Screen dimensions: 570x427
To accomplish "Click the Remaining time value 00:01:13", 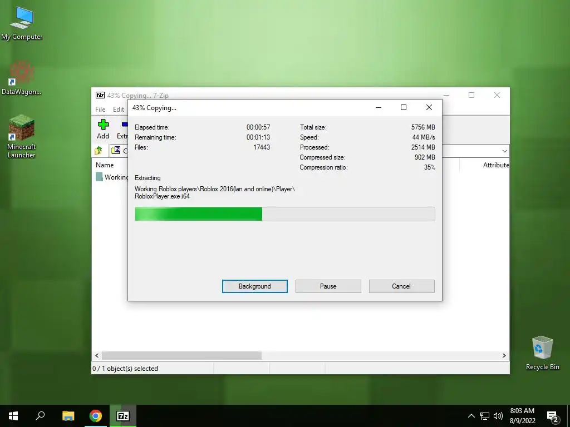I will 258,137.
